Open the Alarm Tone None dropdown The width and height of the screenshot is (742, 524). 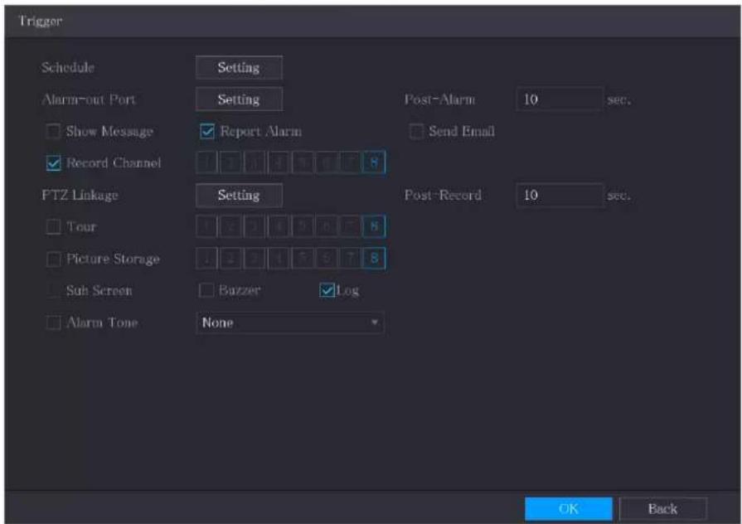tap(290, 323)
